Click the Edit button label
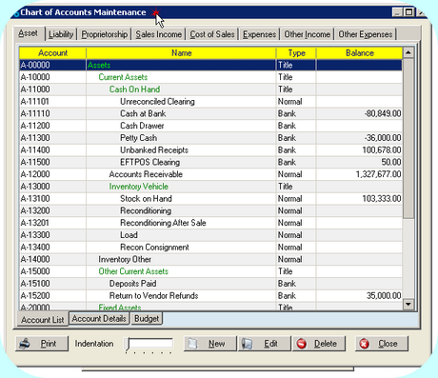The image size is (438, 378). pyautogui.click(x=270, y=344)
